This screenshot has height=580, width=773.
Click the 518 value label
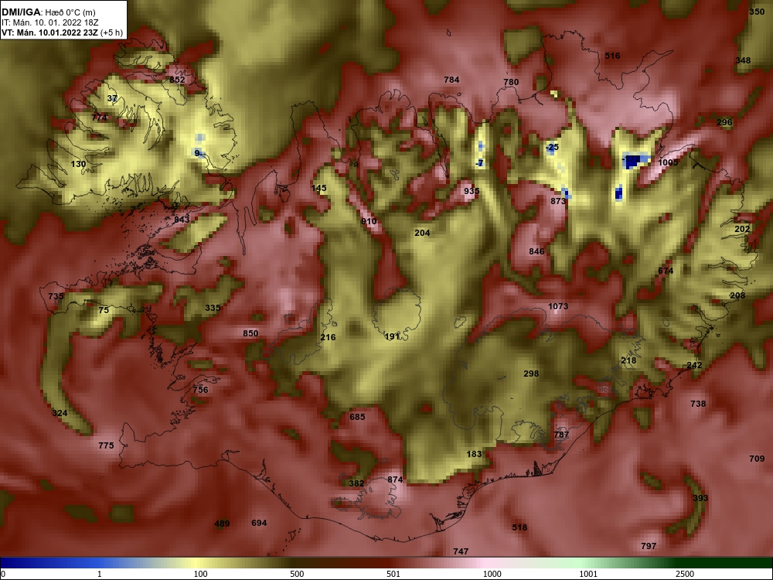point(519,527)
